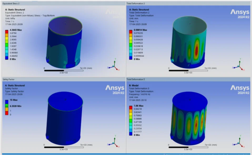
Task: Click the orientation triad in Total Deformation 5 viewport
Action: [x=239, y=142]
